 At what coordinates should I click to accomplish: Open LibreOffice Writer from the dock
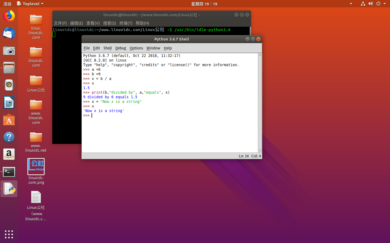point(9,103)
